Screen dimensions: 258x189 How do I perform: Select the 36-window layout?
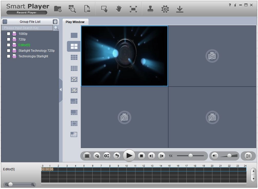click(x=74, y=90)
